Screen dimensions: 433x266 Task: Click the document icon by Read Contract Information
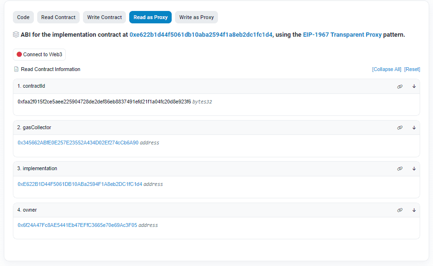tap(16, 69)
